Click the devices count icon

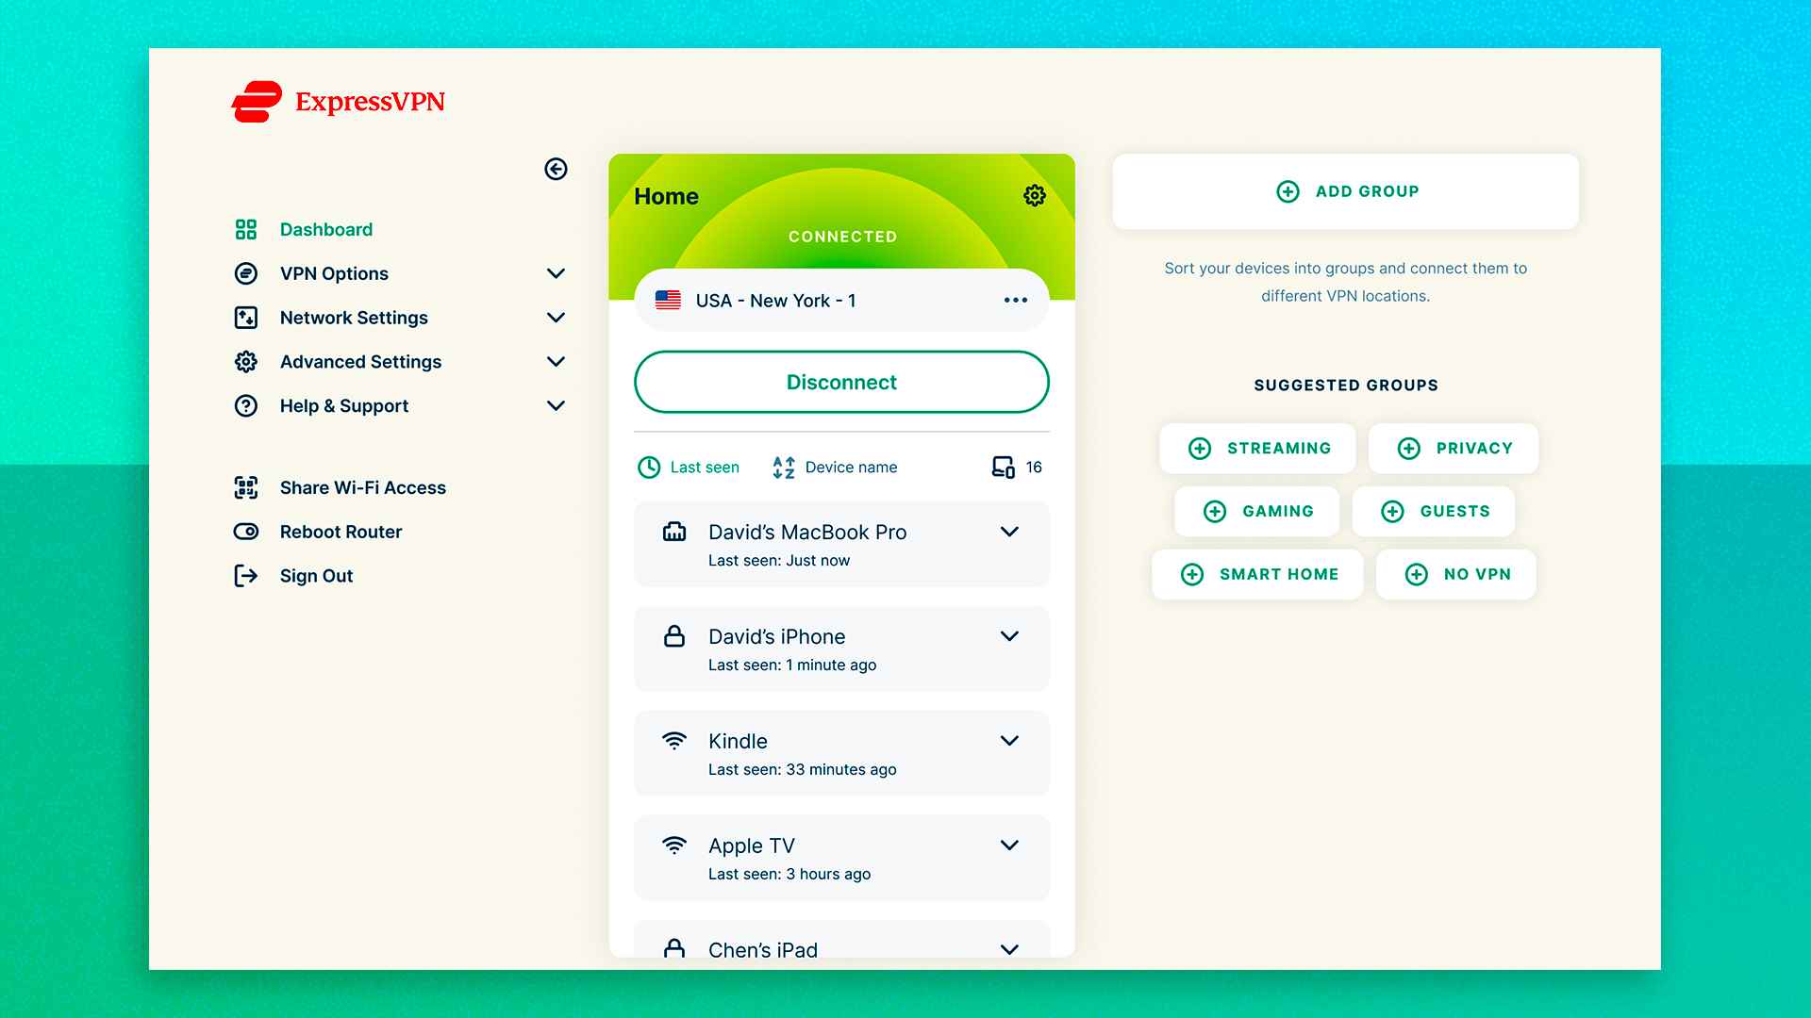[x=1004, y=468]
